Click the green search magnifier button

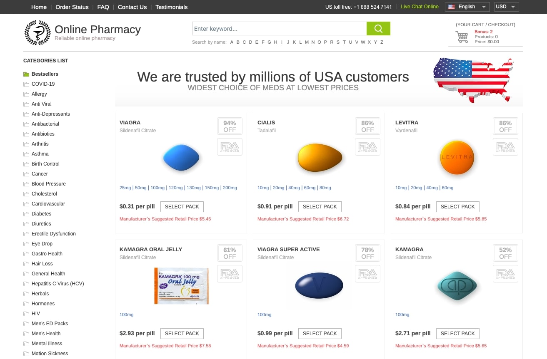point(378,29)
